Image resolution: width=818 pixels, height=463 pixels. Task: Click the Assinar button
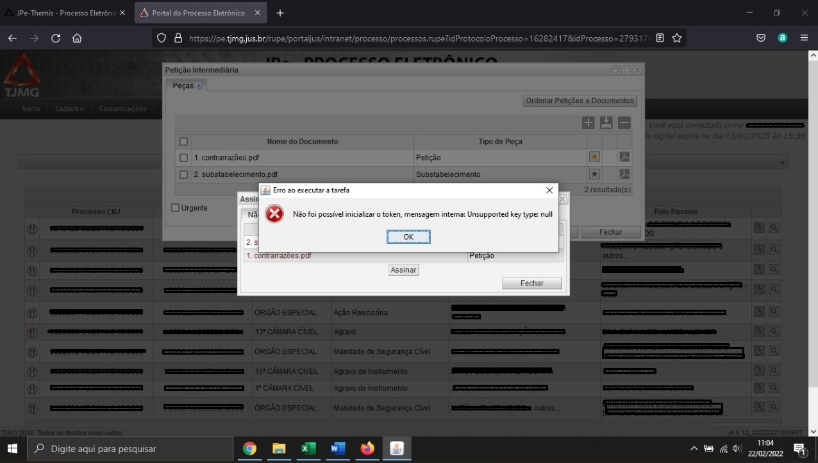click(403, 269)
